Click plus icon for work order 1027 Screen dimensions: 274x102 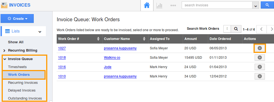(260, 48)
